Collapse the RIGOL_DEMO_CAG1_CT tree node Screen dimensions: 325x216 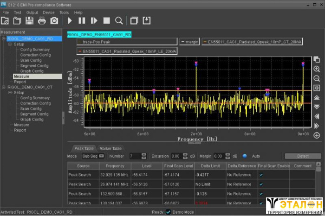click(x=4, y=87)
